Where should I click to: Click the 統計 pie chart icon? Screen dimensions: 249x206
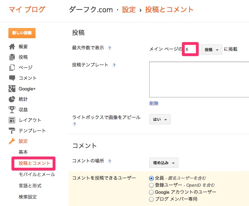12,99
